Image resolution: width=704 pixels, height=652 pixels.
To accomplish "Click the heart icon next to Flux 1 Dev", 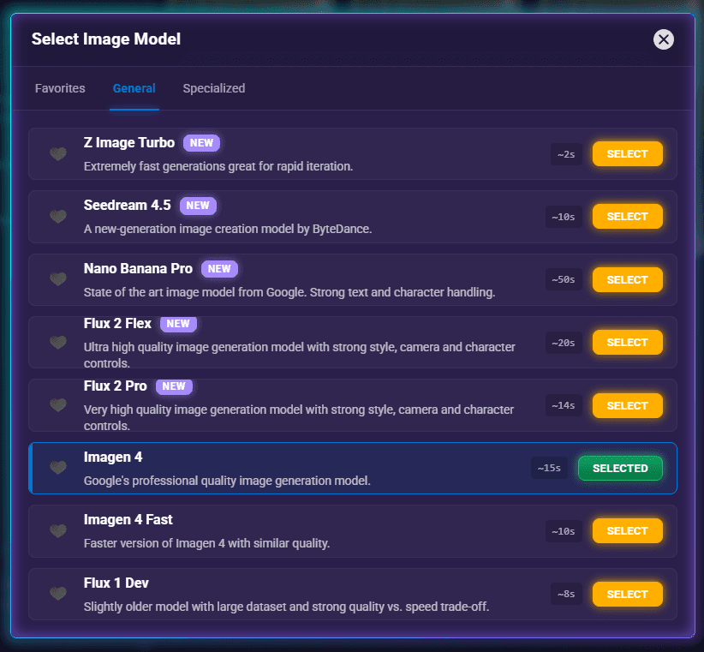I will pyautogui.click(x=57, y=594).
